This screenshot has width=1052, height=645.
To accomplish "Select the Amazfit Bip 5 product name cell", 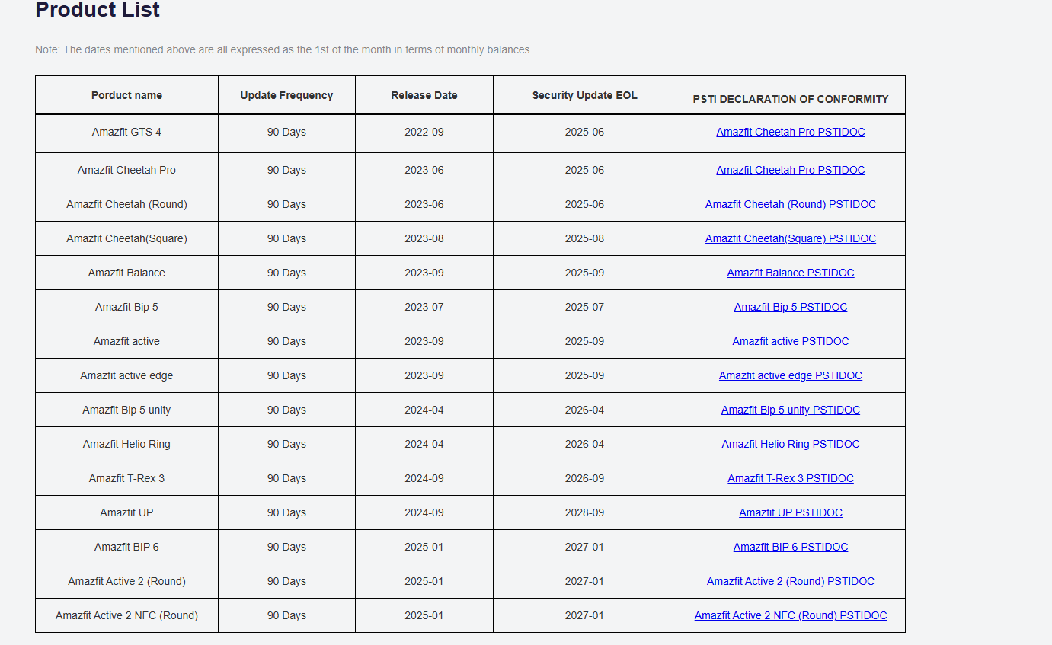I will (x=126, y=307).
